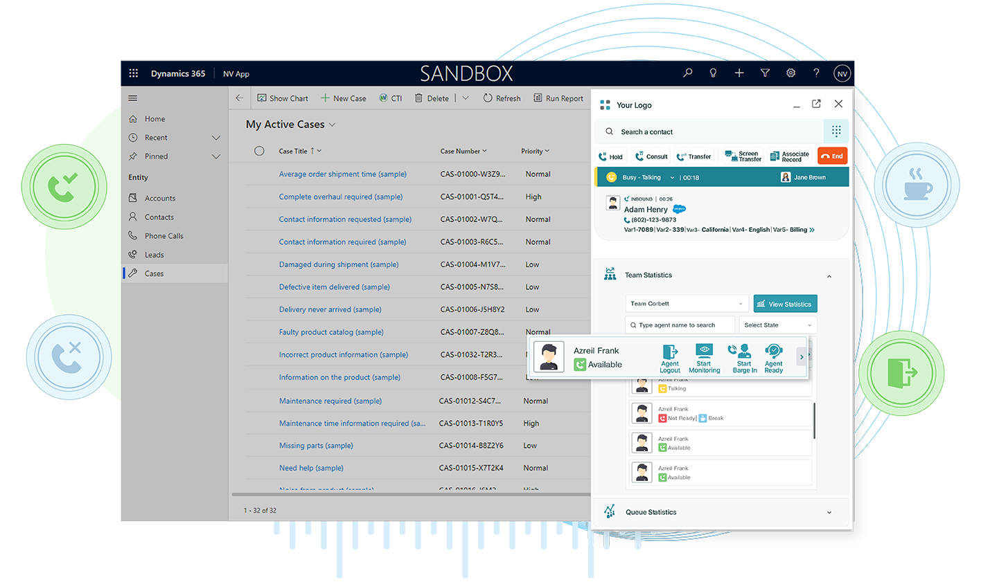Open Contacts in the sidebar
Viewport: 981px width, 582px height.
coord(159,217)
